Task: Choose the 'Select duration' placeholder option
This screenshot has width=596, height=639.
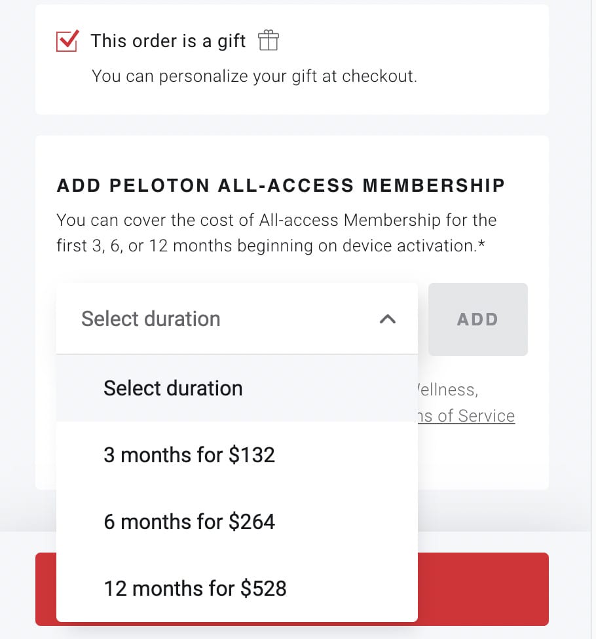Action: click(x=237, y=388)
